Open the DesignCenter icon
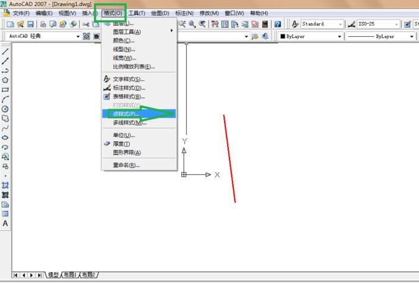Image resolution: width=419 pixels, height=283 pixels. point(225,24)
